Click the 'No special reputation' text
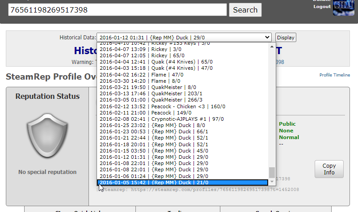Image resolution: width=358 pixels, height=212 pixels. coord(47,172)
